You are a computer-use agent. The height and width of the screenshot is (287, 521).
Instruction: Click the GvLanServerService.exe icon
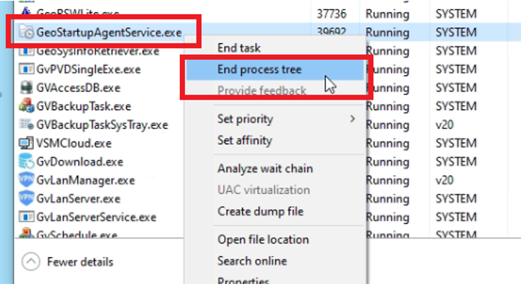(x=26, y=217)
